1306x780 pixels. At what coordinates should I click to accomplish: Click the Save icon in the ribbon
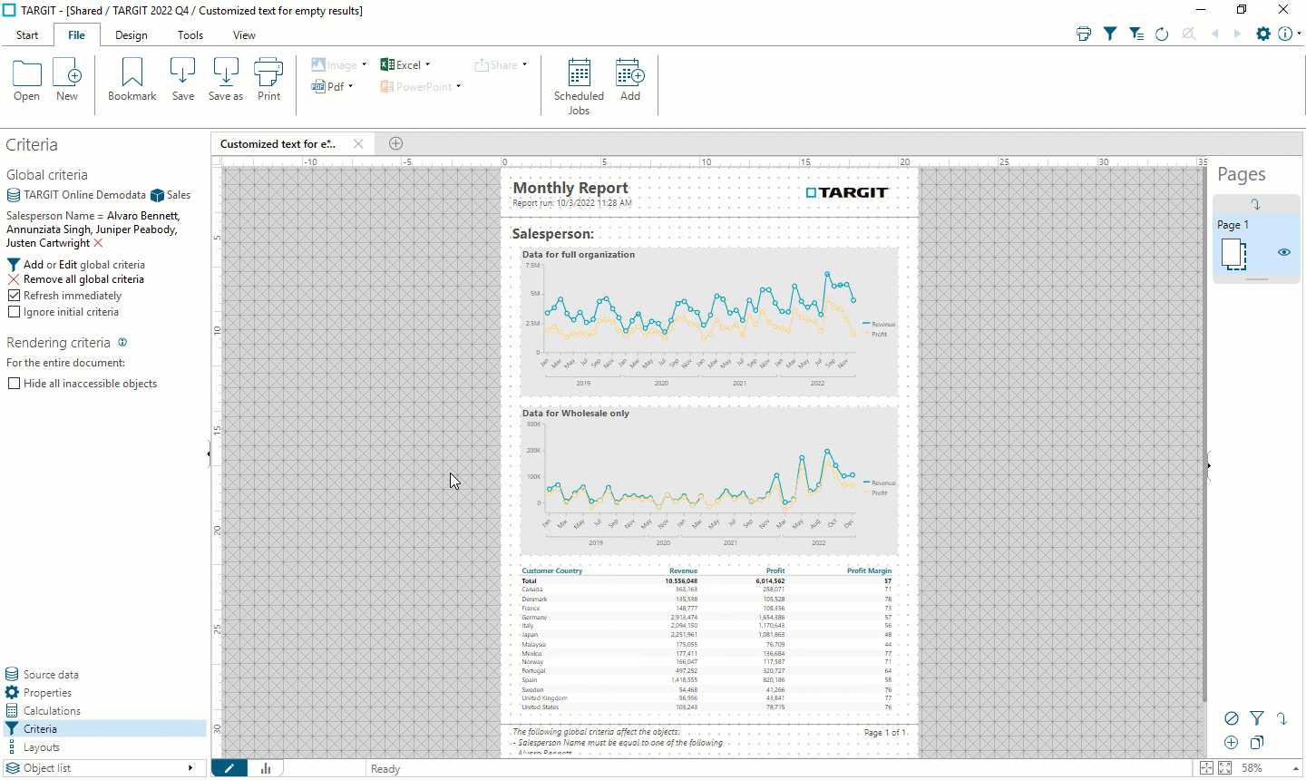(183, 73)
